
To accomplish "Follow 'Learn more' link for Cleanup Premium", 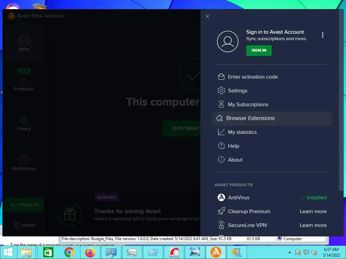I will click(313, 211).
